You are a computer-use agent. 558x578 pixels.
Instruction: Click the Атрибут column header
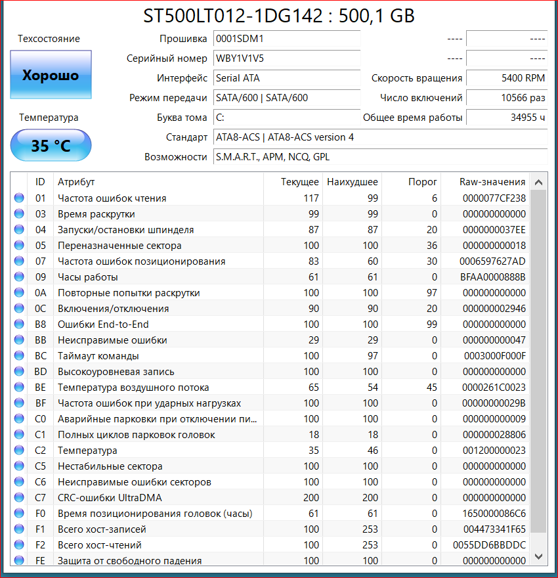[x=76, y=182]
